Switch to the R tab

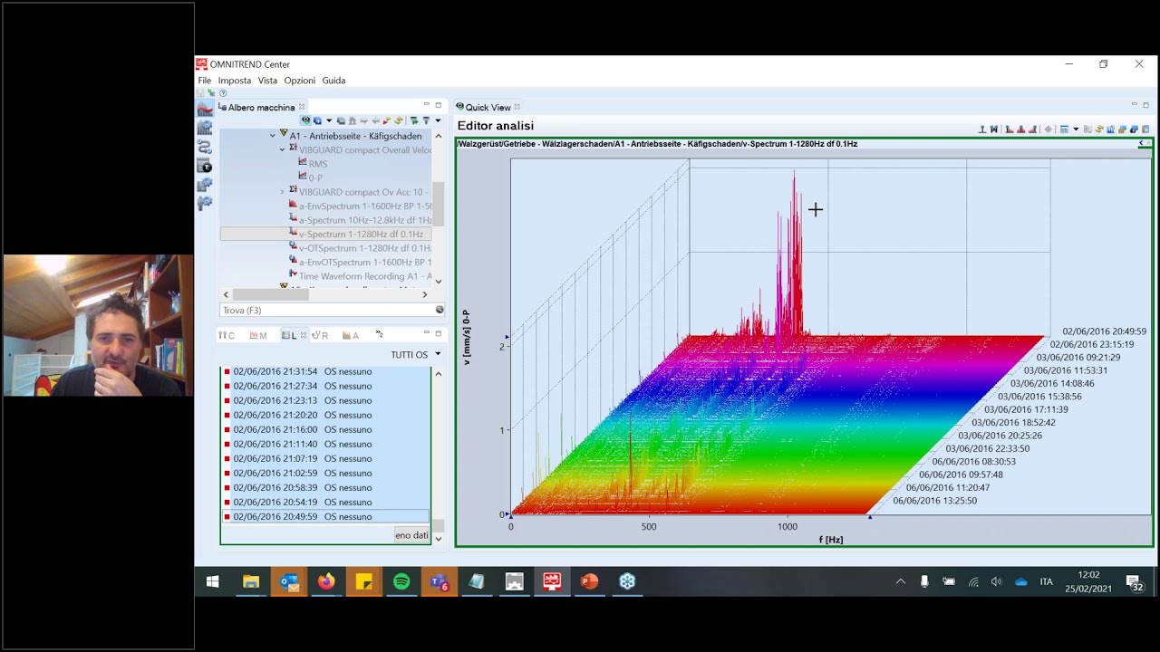[x=320, y=335]
